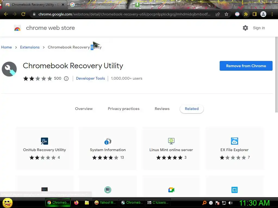Click Sign in on the web store
The height and width of the screenshot is (208, 278).
click(259, 28)
